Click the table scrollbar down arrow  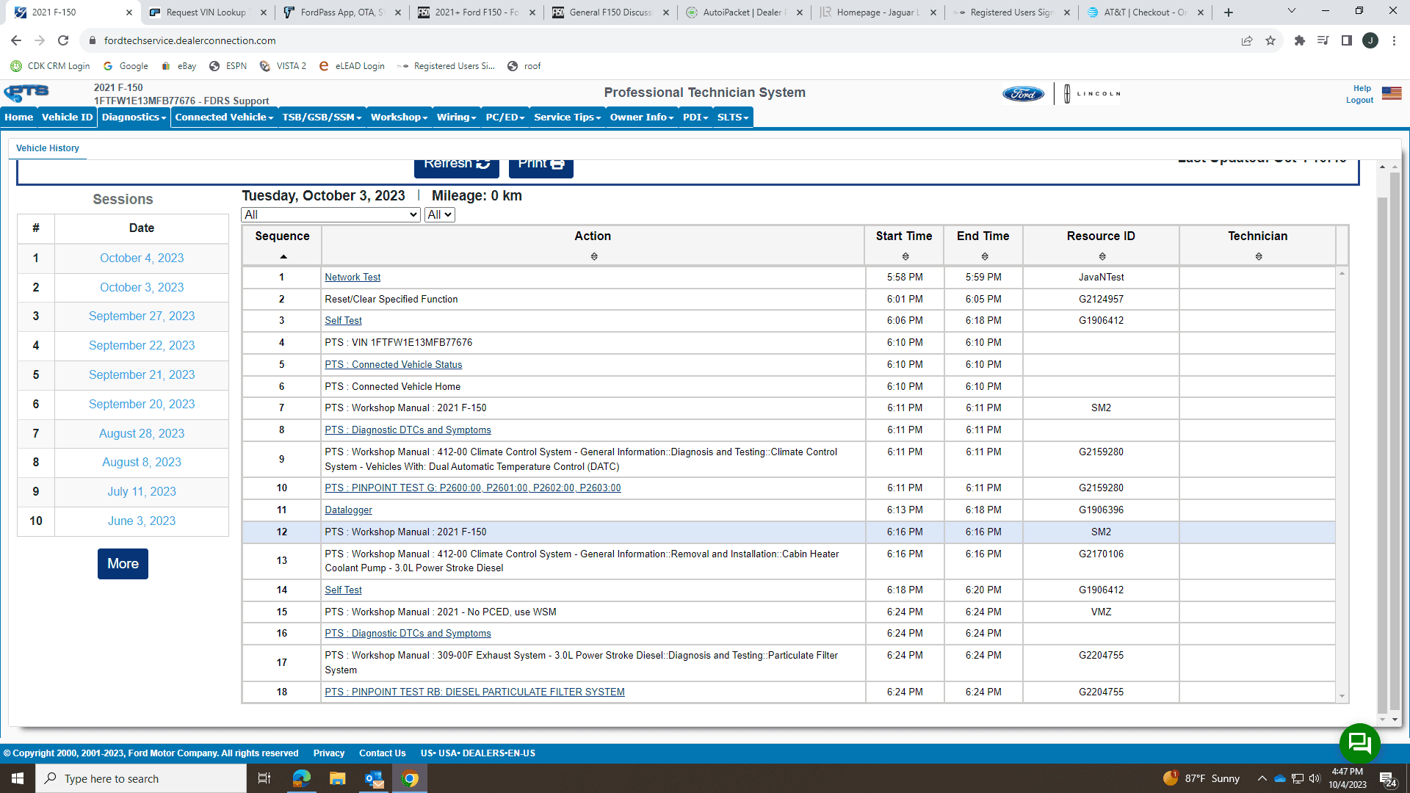[1342, 696]
